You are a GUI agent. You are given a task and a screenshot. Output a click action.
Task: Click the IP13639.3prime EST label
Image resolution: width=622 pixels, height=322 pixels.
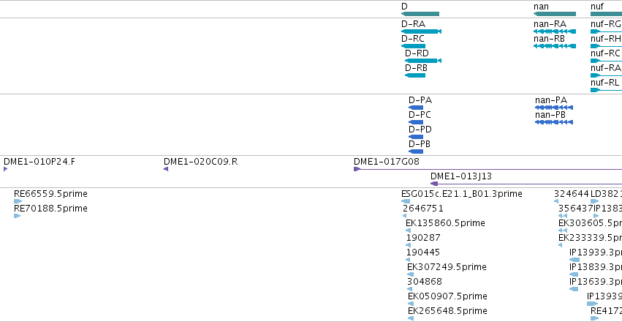click(596, 282)
